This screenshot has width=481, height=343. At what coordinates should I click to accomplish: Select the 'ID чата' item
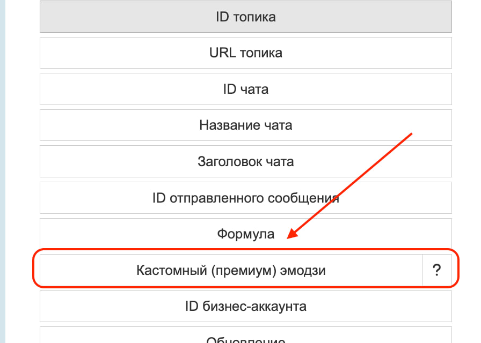(x=245, y=89)
